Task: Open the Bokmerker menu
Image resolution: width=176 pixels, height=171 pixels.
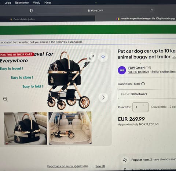Action: click(22, 3)
